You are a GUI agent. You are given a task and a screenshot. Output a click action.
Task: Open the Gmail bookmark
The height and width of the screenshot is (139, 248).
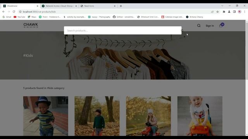pyautogui.click(x=7, y=17)
